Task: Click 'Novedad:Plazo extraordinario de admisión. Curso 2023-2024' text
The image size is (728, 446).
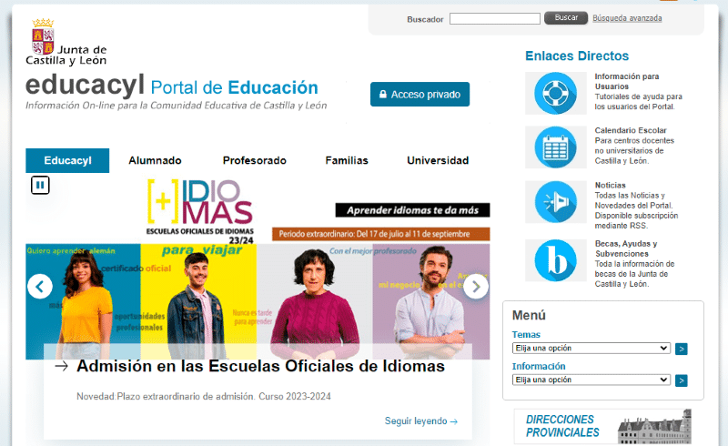Action: (x=203, y=396)
